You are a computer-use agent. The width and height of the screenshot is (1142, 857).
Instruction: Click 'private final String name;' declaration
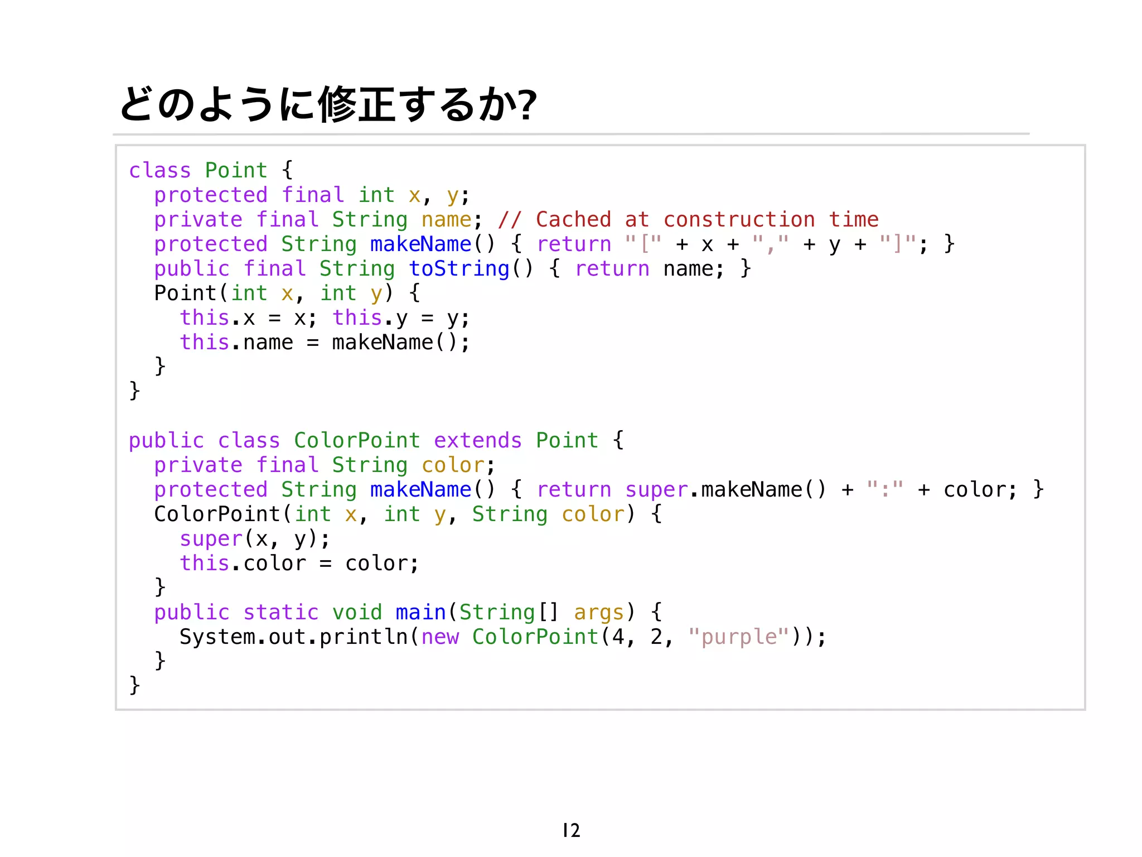tap(318, 220)
